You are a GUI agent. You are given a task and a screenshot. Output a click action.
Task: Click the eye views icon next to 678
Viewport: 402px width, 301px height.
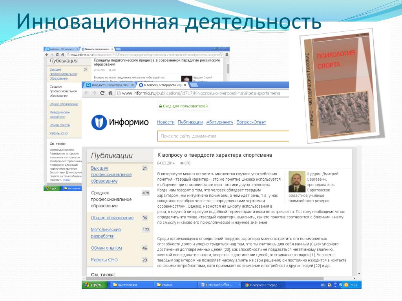pyautogui.click(x=182, y=163)
